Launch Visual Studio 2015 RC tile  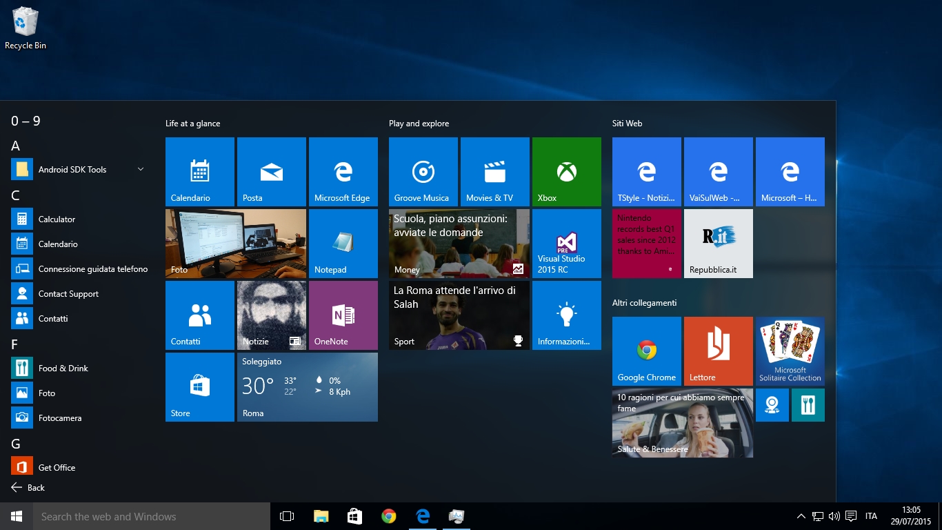click(566, 243)
